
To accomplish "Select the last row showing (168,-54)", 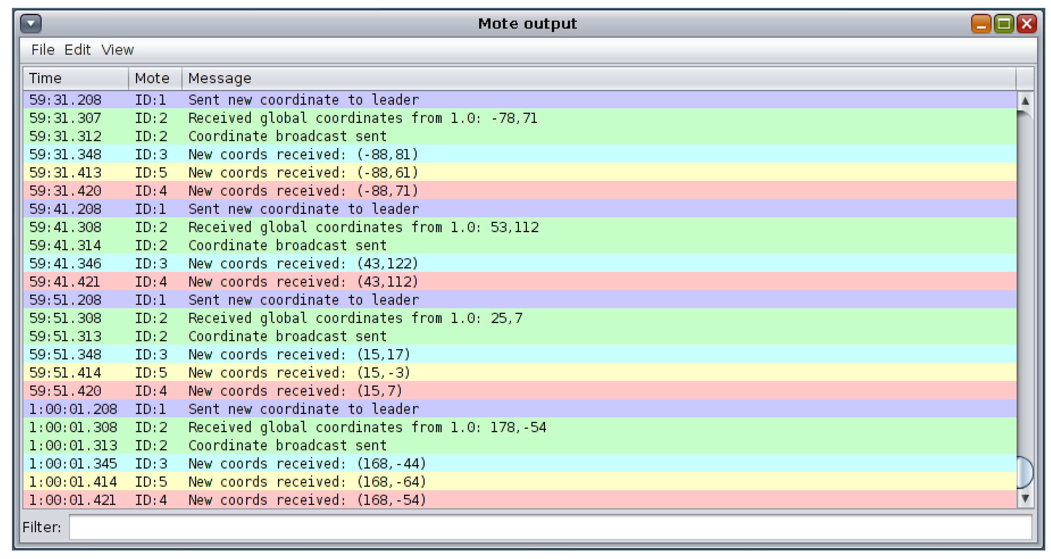I will coord(307,500).
